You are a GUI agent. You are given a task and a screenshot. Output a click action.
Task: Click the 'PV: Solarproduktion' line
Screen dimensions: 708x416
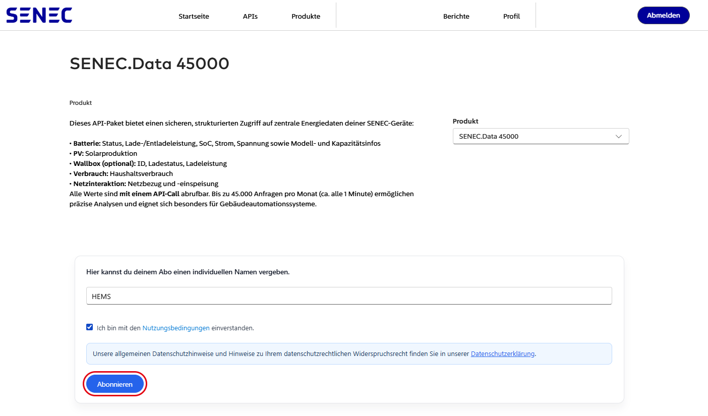tap(103, 153)
